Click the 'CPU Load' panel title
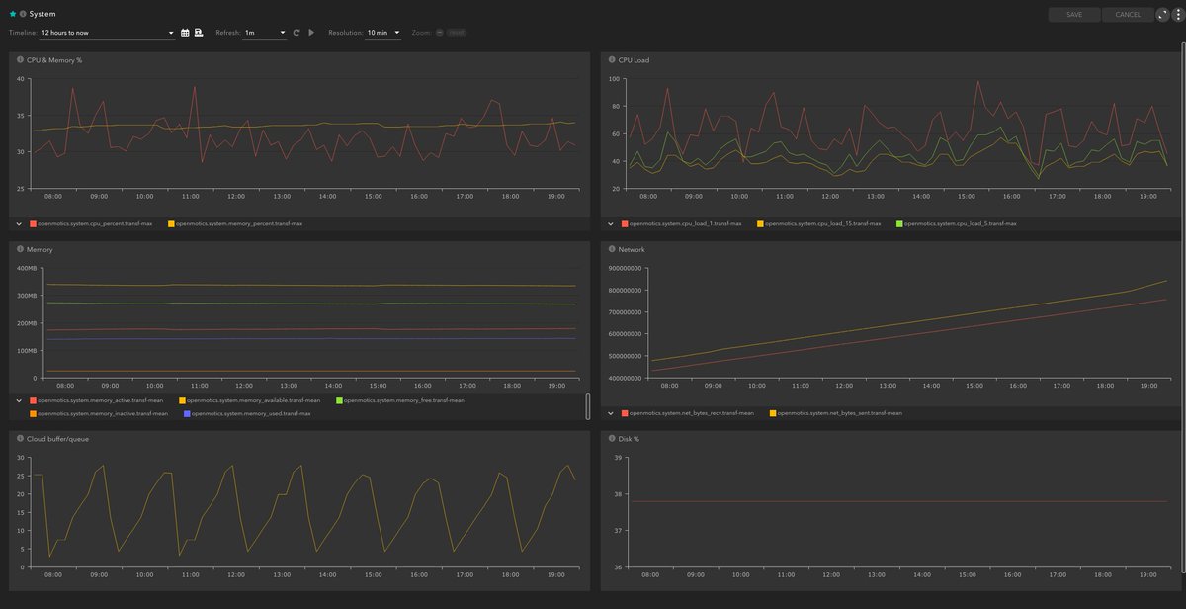This screenshot has height=609, width=1186. 635,60
